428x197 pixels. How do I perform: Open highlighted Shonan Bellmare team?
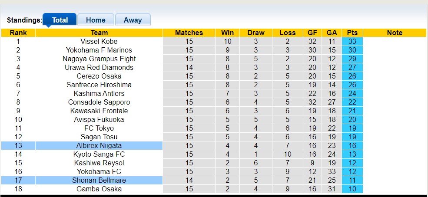click(99, 181)
